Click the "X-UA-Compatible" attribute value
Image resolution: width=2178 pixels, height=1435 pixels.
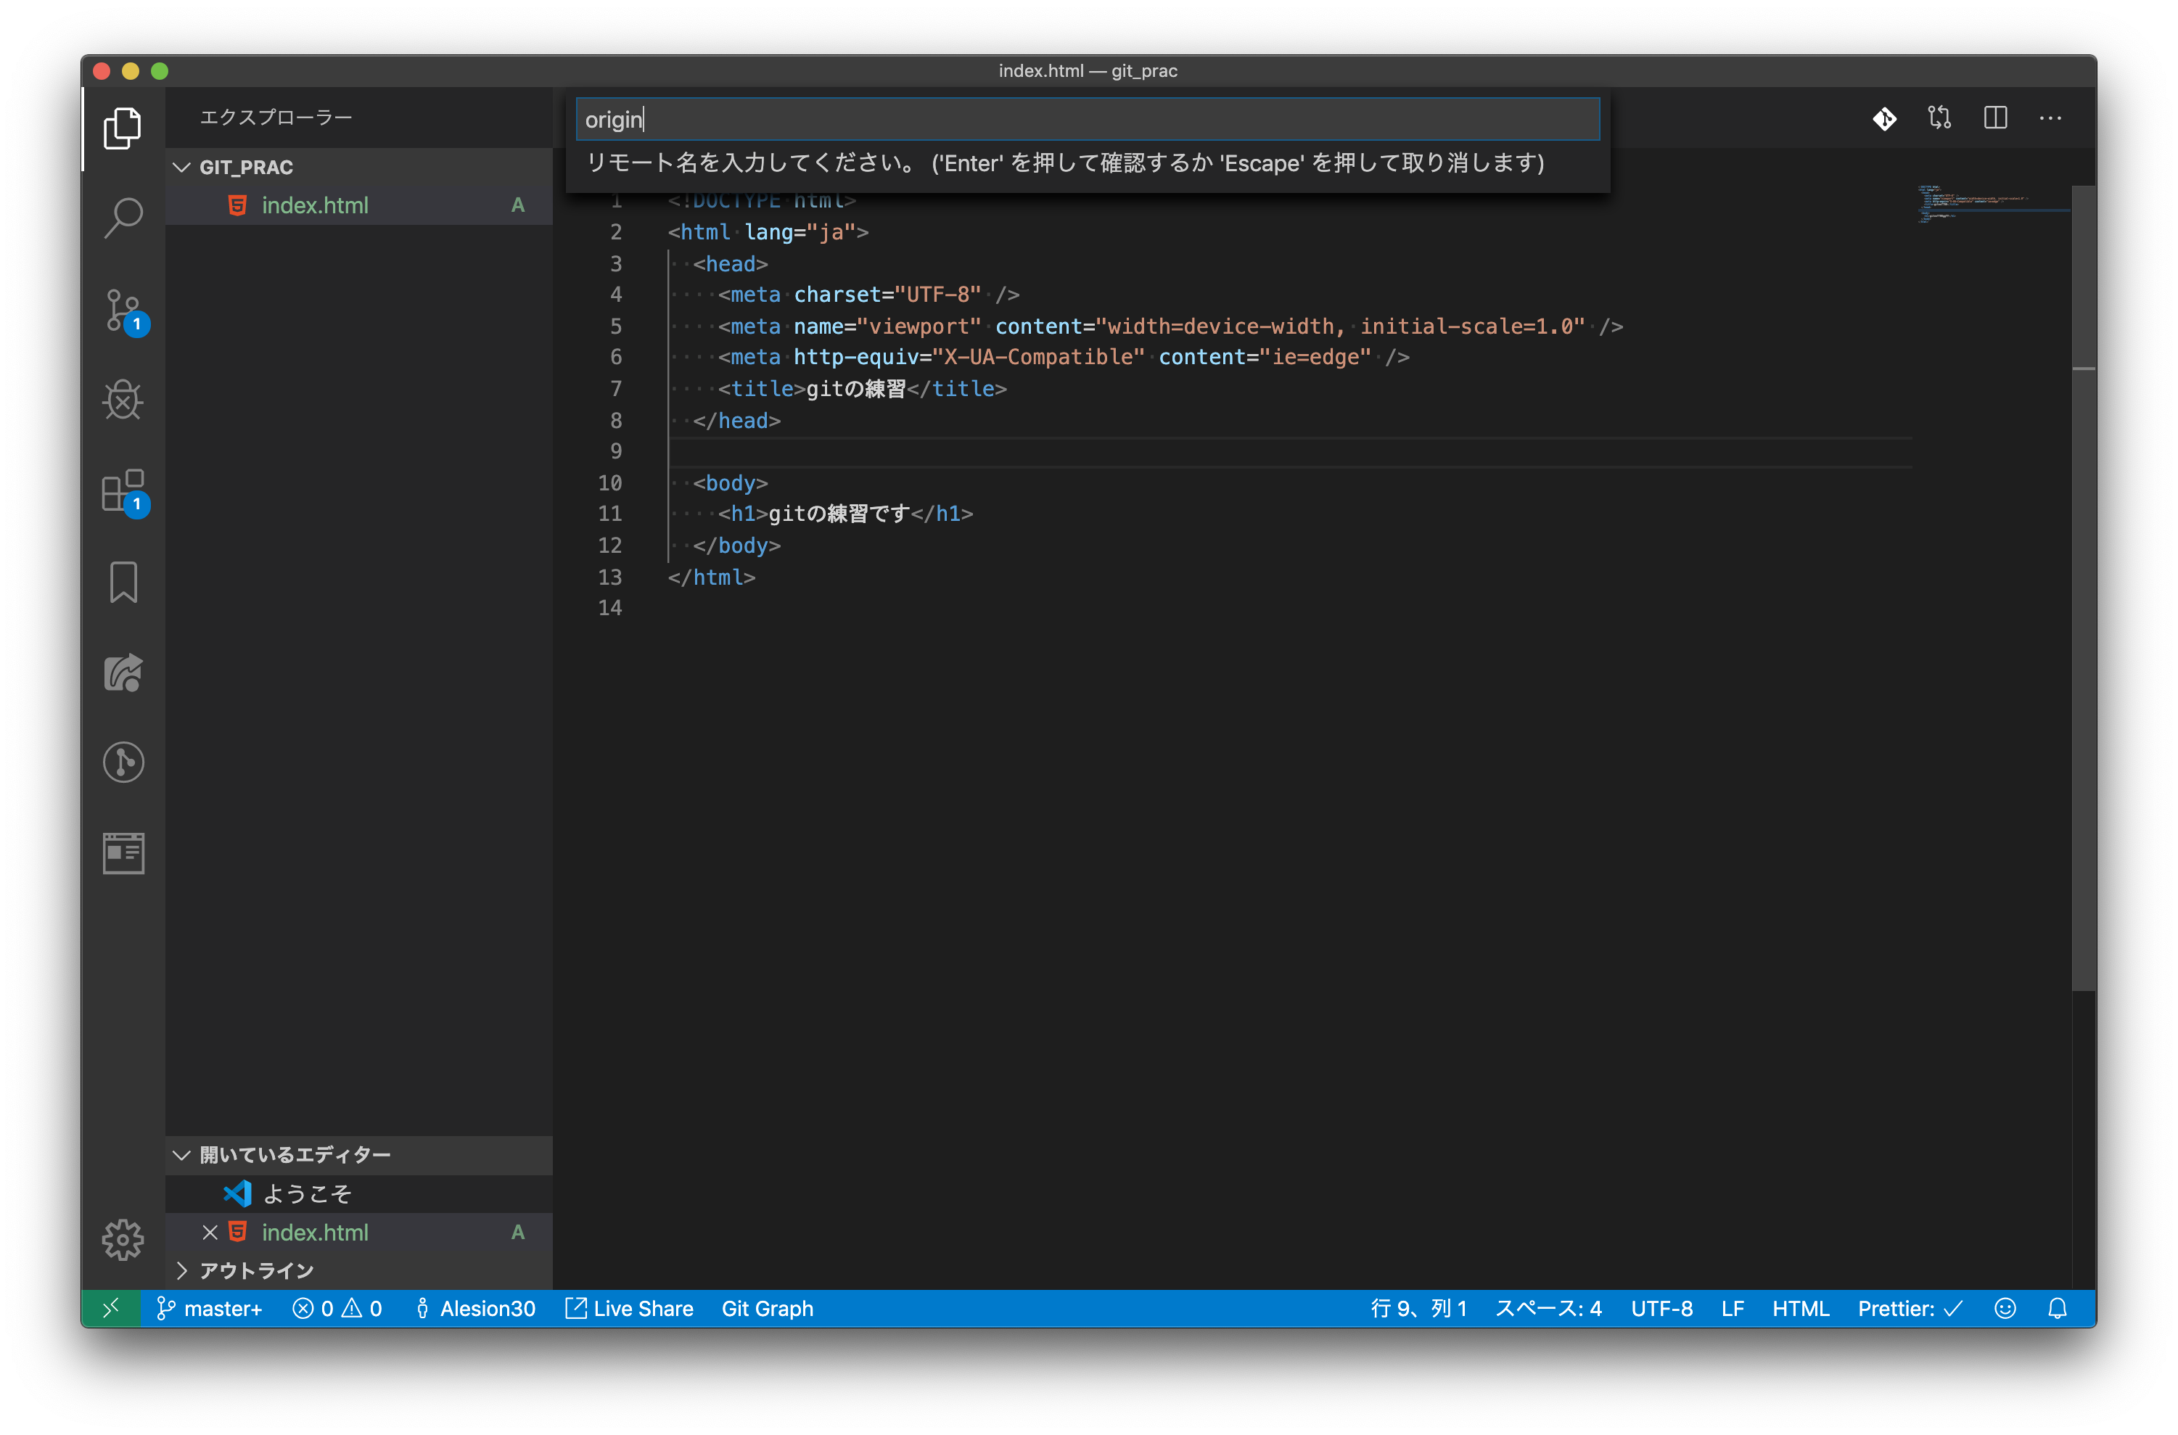tap(1039, 357)
